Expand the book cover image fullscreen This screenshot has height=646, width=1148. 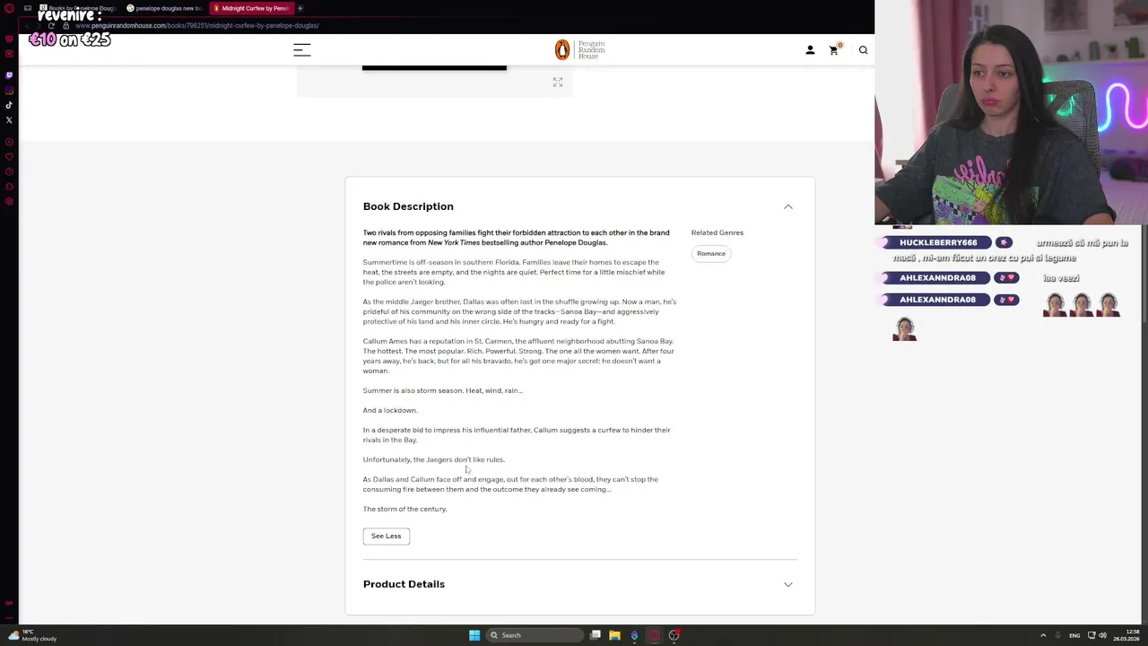(558, 82)
